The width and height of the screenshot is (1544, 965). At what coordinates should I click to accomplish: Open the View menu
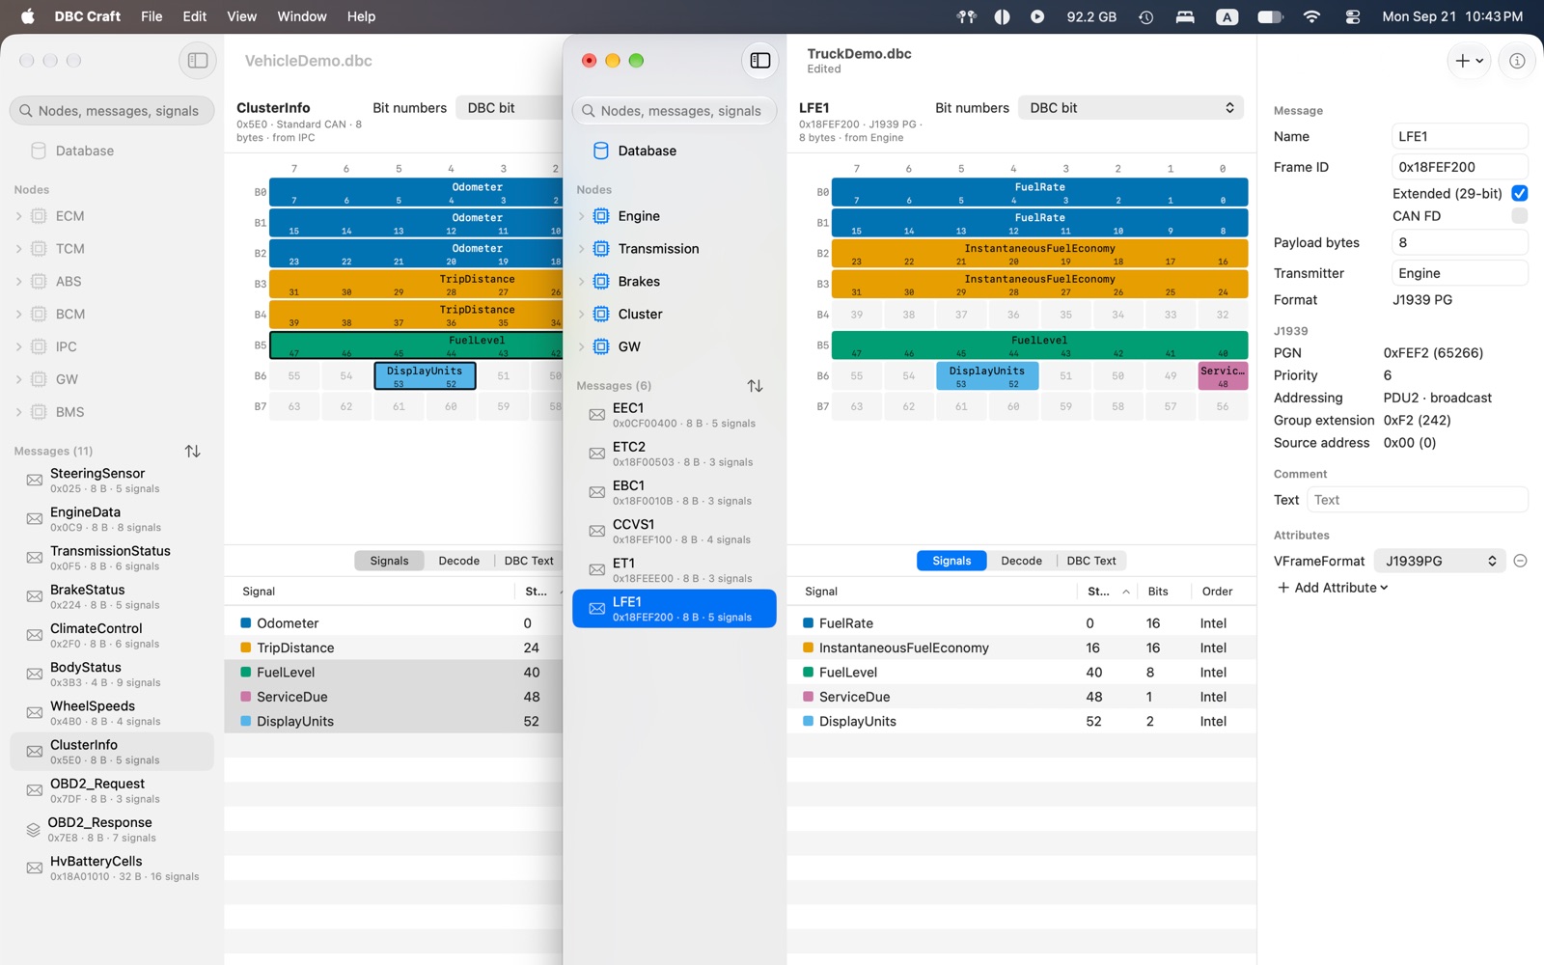coord(241,16)
